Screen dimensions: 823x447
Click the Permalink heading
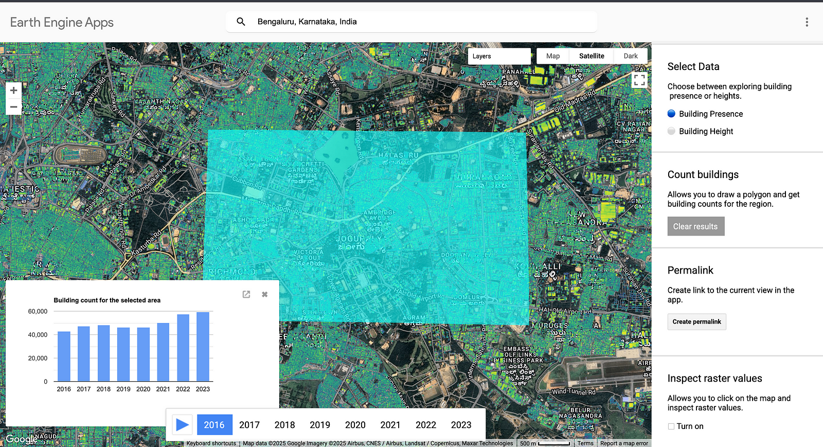tap(690, 270)
